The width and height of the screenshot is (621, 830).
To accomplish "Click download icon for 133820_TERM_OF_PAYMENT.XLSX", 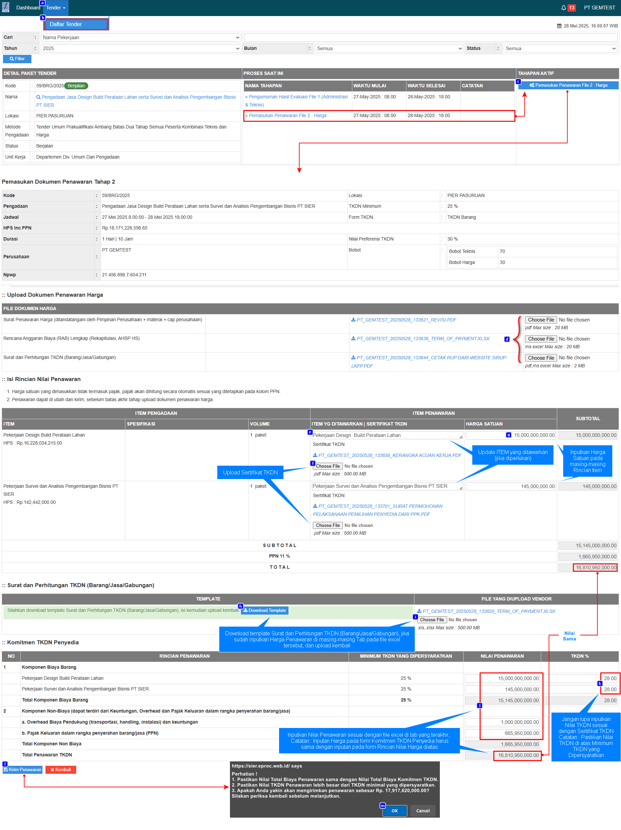I will tap(419, 611).
